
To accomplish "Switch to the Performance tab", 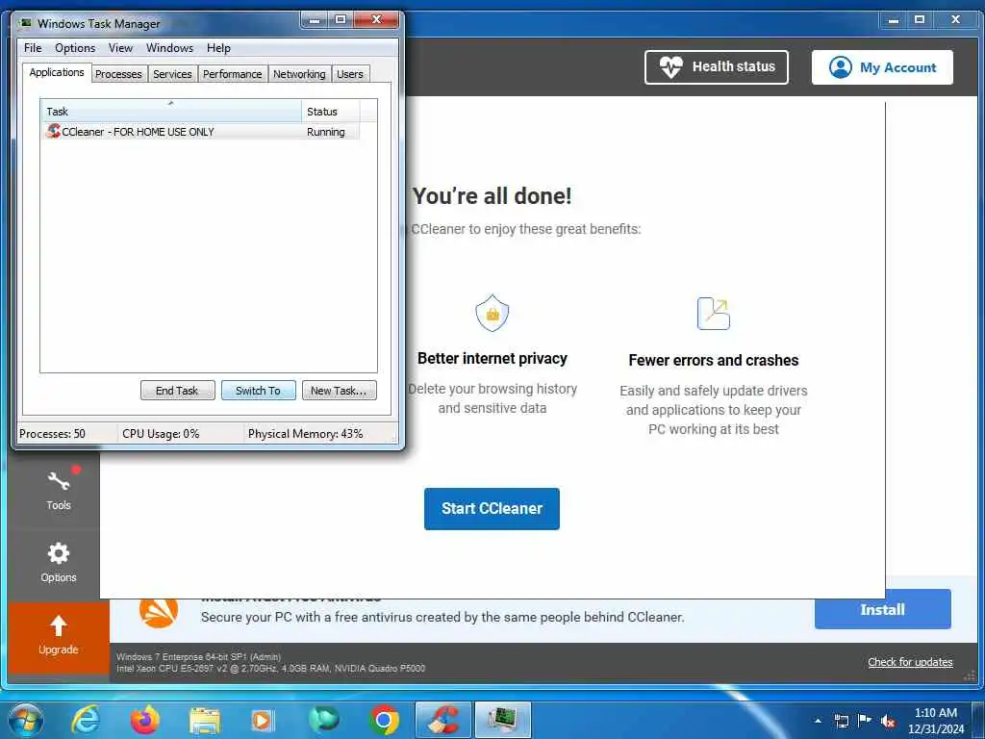I will (233, 74).
